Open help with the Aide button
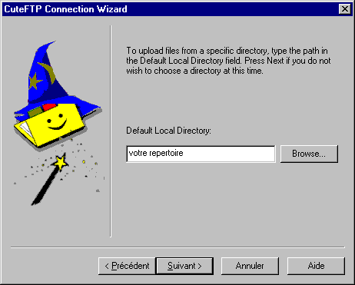Viewport: 355px width, 285px height. tap(316, 266)
